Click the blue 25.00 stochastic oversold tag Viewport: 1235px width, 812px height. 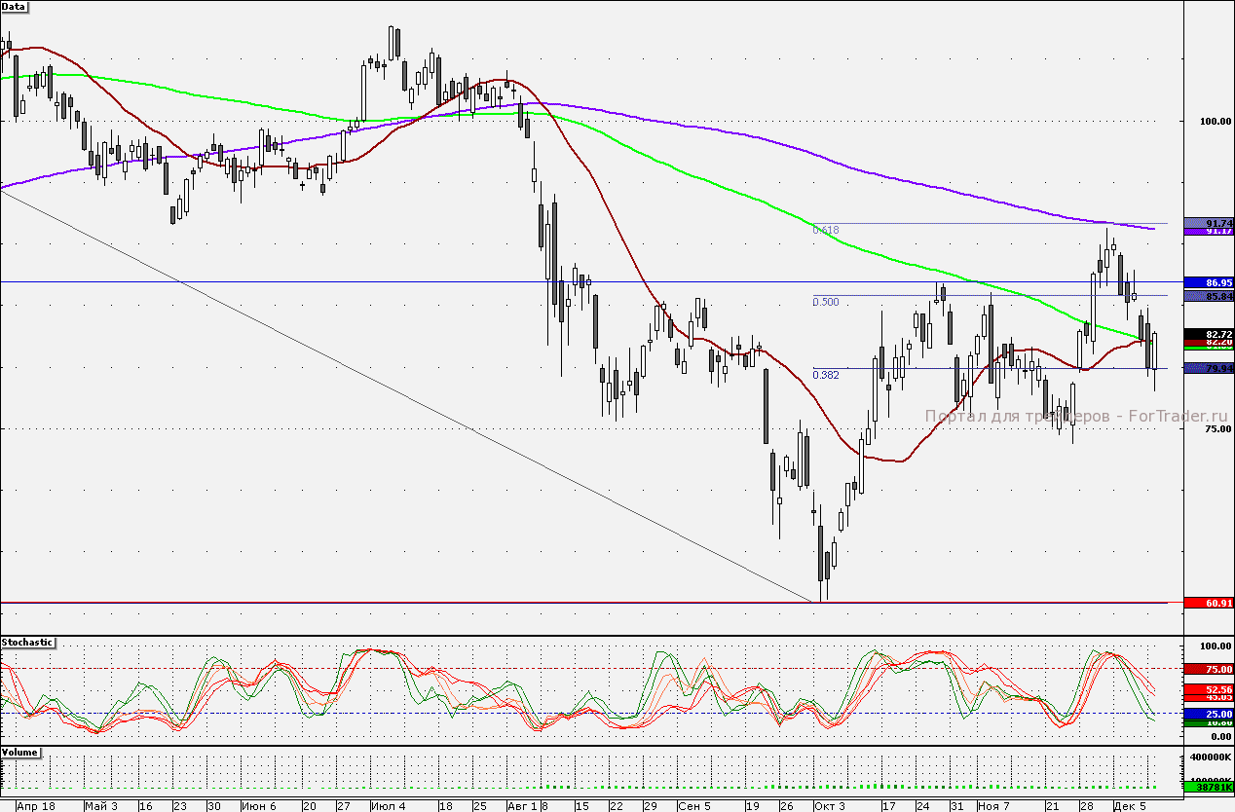pos(1208,714)
